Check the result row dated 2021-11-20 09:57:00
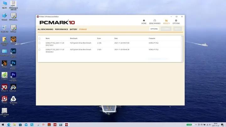 click(x=40, y=43)
